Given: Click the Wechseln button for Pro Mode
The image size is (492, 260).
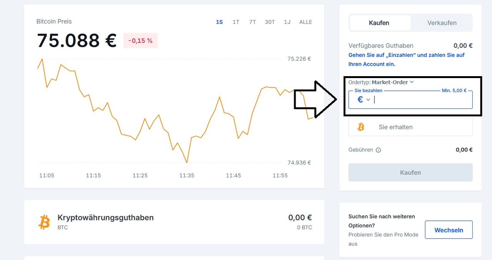Looking at the screenshot, I should click(449, 230).
